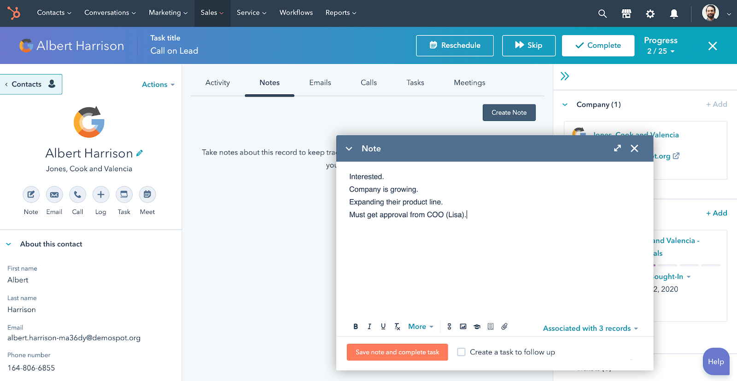The width and height of the screenshot is (737, 381).
Task: Open the Marketing dropdown menu
Action: (168, 13)
